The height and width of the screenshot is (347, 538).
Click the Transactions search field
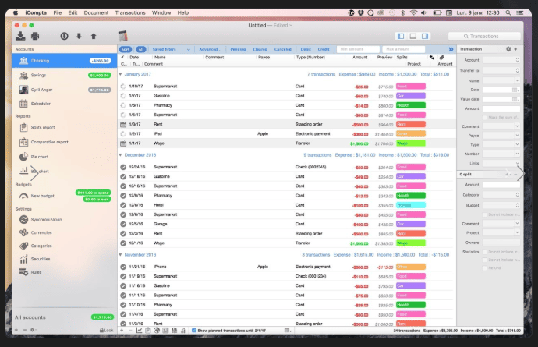(x=484, y=36)
